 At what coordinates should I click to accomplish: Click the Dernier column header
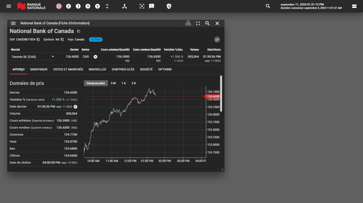tap(74, 50)
